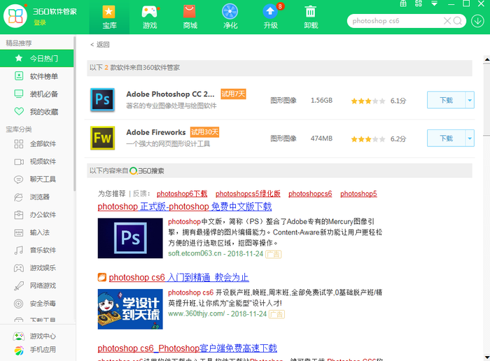The image size is (490, 361).
Task: Clear the search box with X
Action: pos(447,21)
